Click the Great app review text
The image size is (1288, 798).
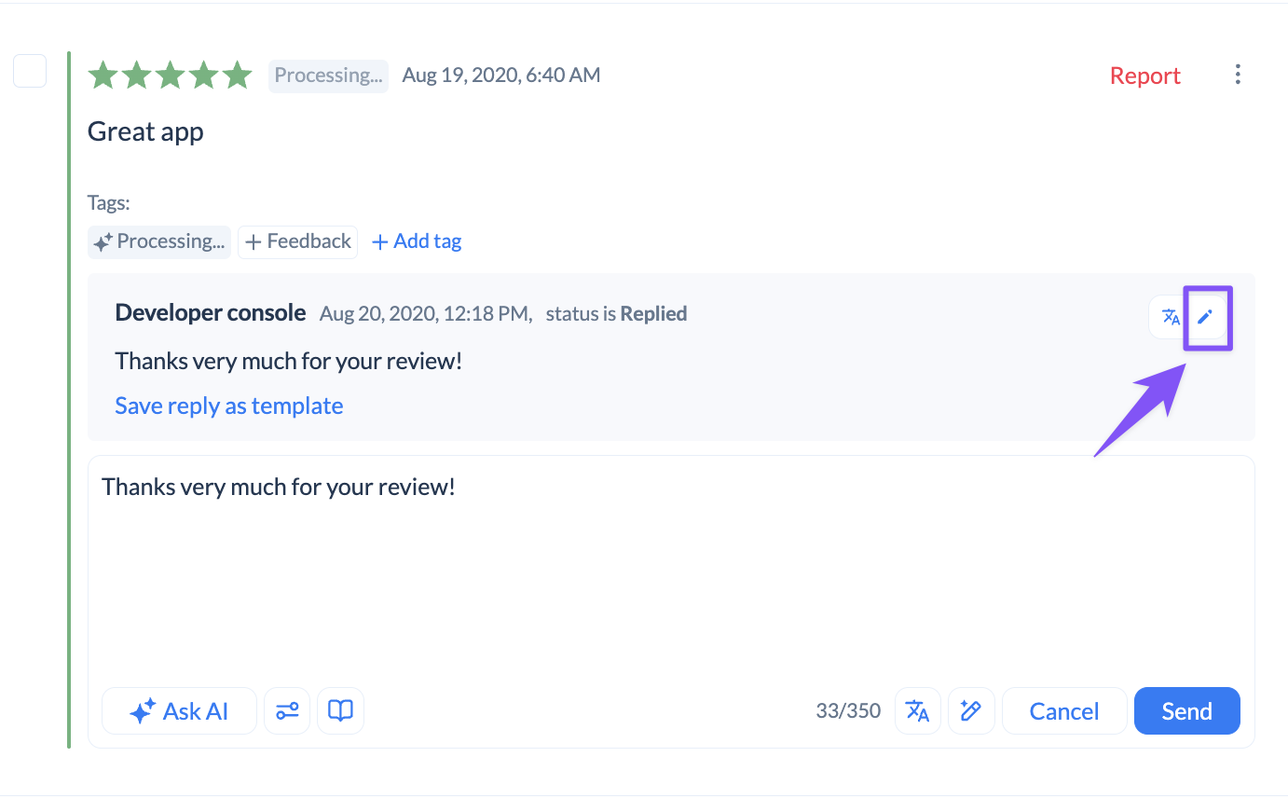point(145,131)
